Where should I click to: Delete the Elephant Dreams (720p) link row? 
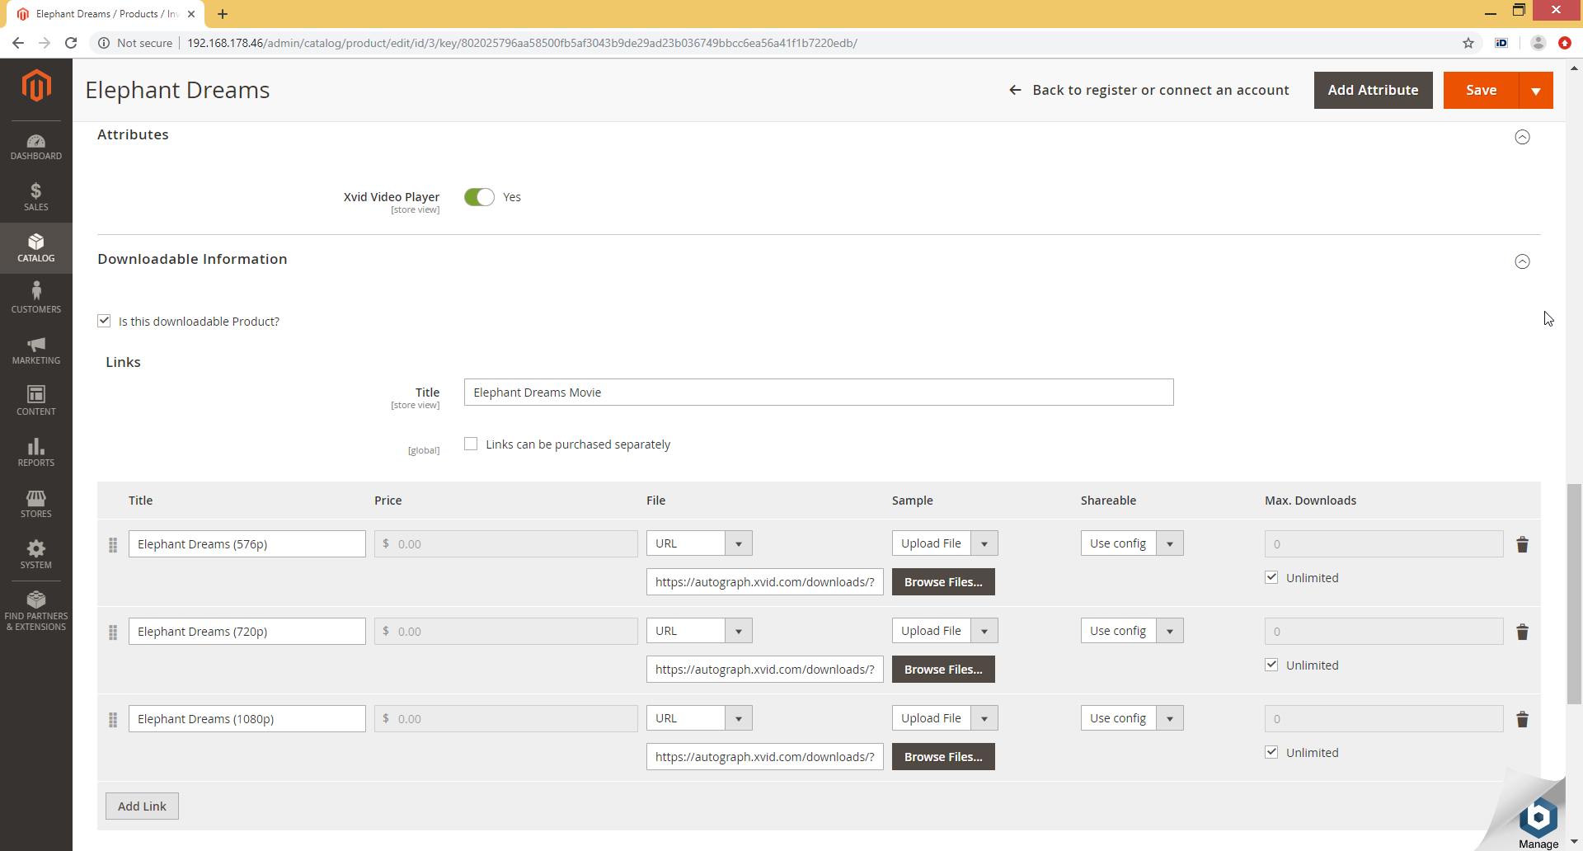click(1522, 632)
